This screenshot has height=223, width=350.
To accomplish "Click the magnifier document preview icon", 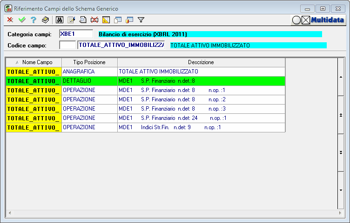I will [83, 20].
